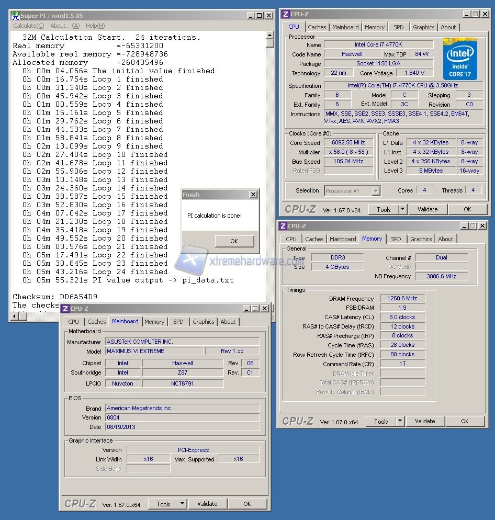495x520 pixels.
Task: Click the Intel Core i7 logo badge
Action: coord(460,58)
